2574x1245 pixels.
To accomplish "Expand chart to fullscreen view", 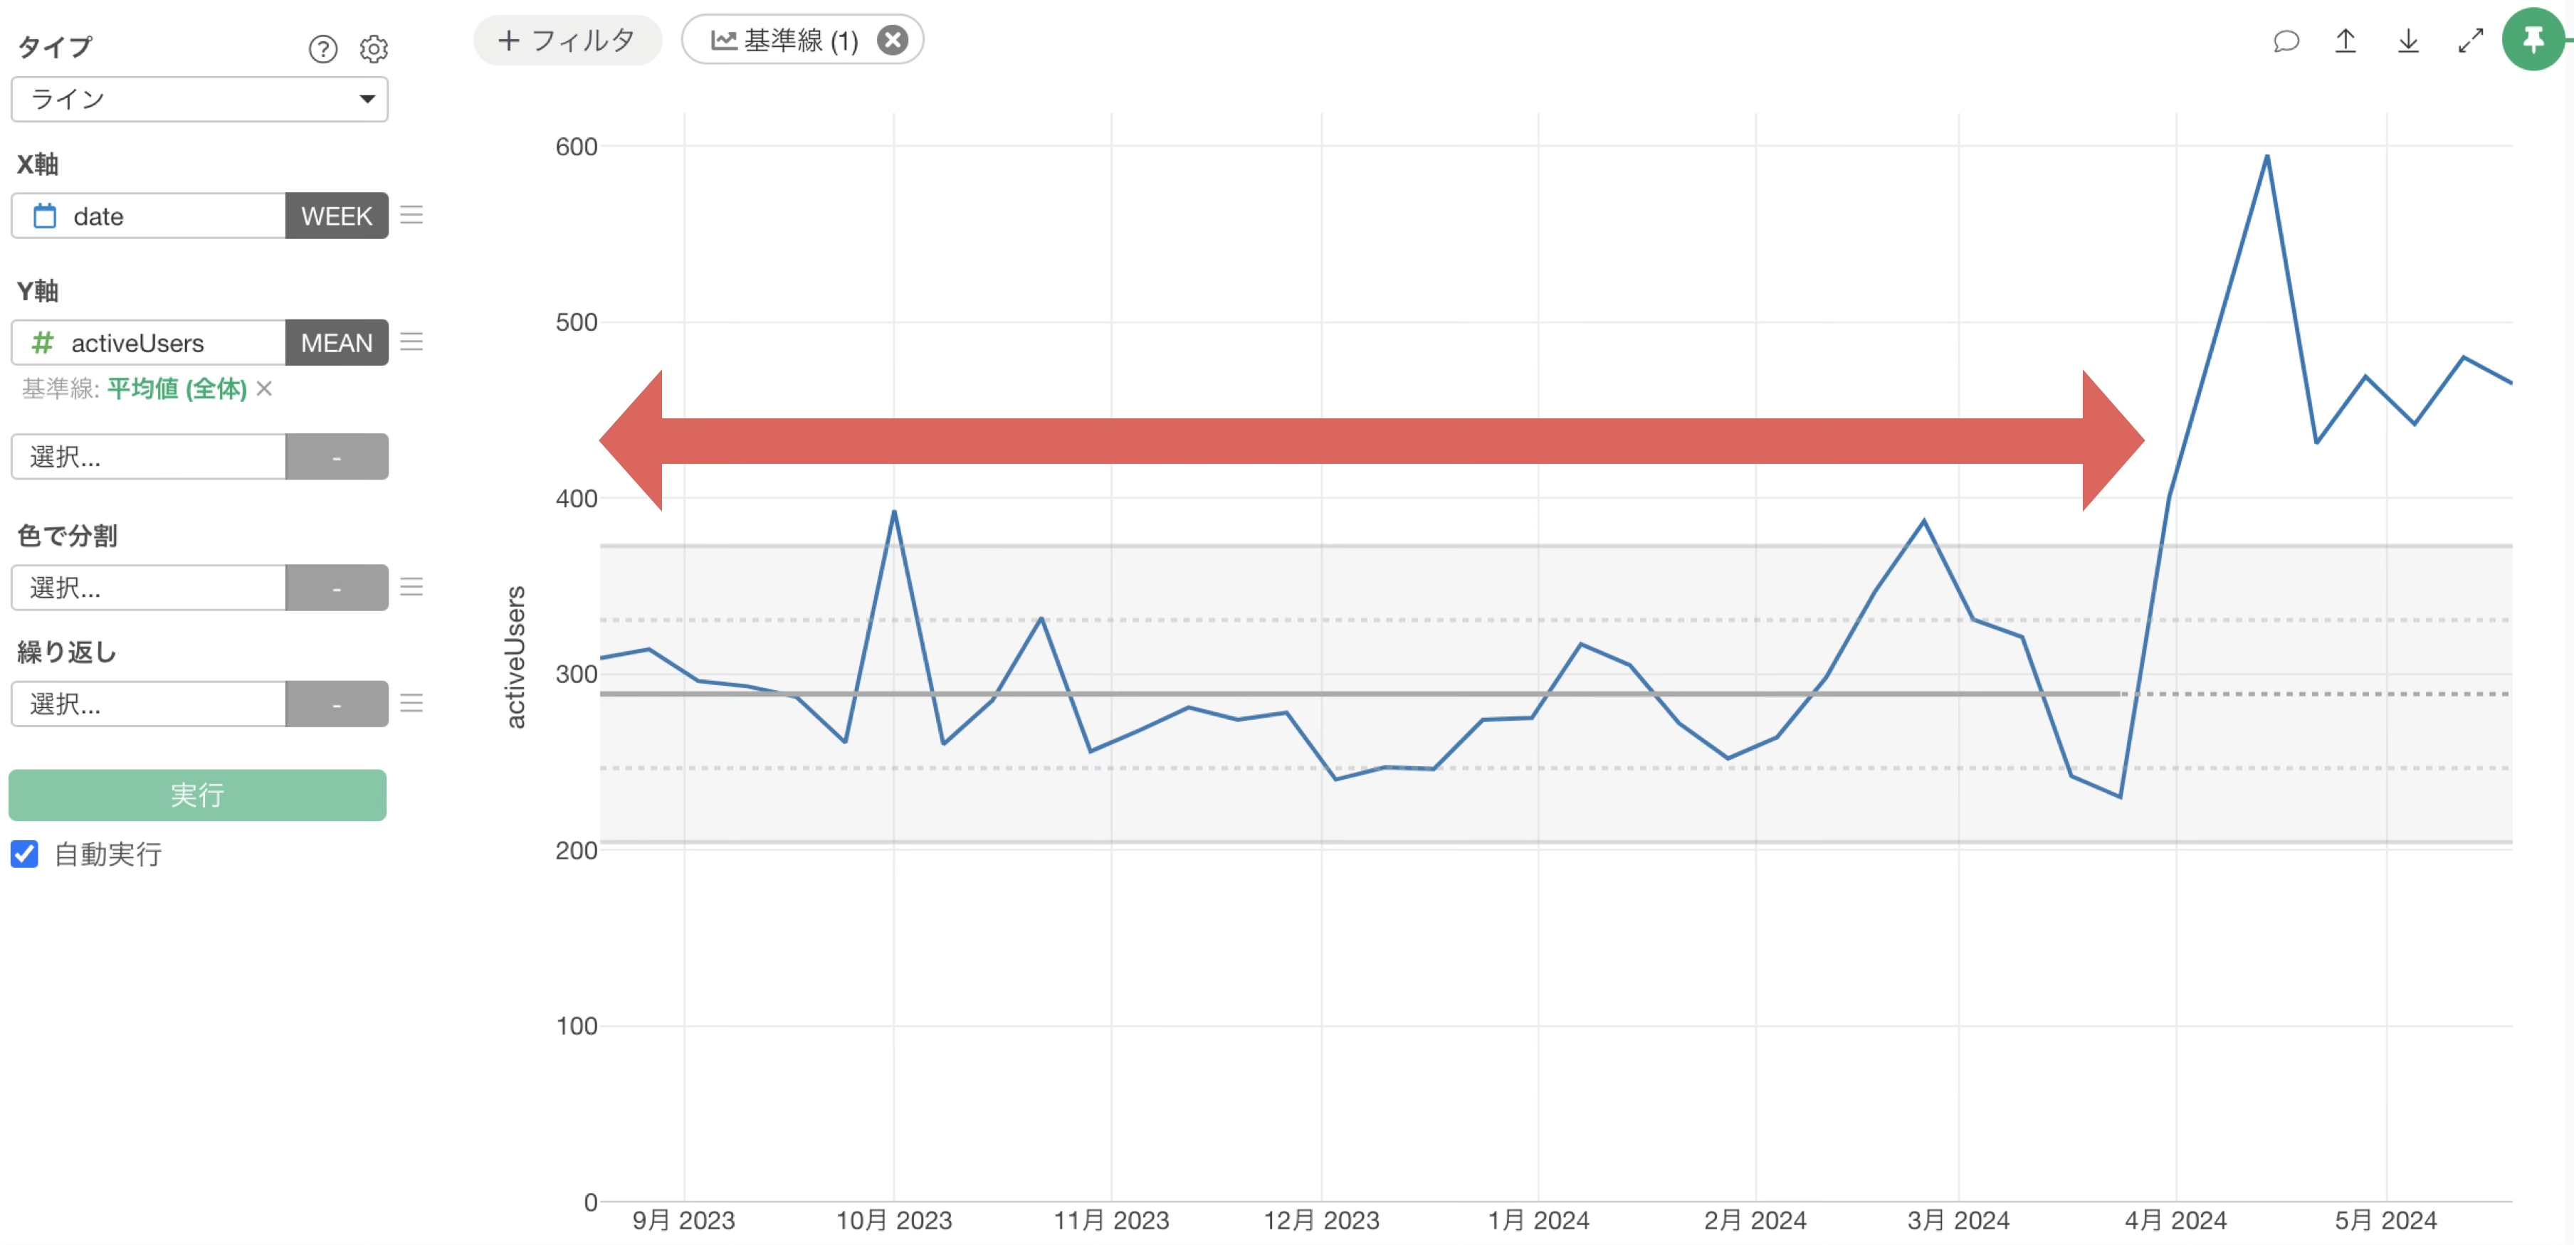I will [x=2470, y=41].
